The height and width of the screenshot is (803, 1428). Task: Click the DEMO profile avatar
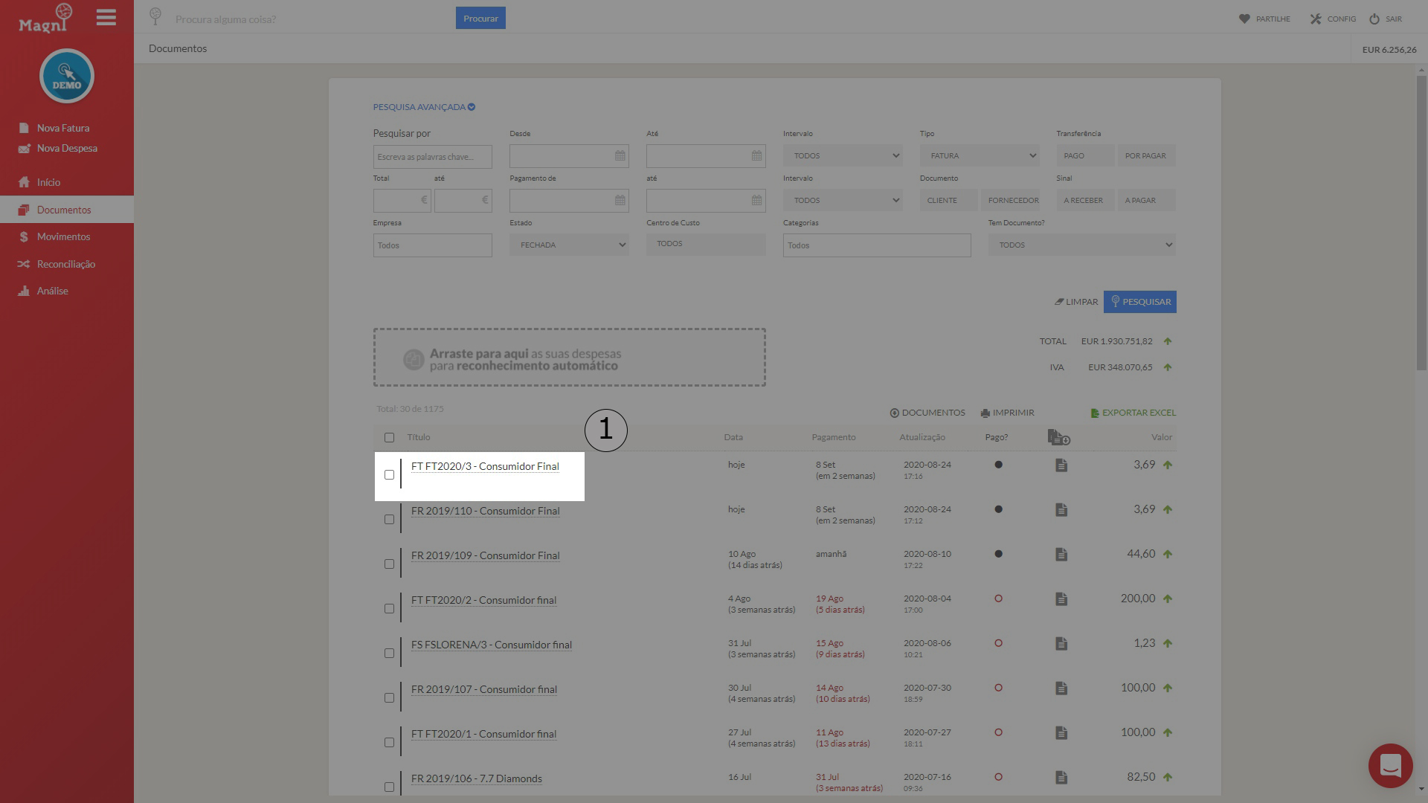pos(67,76)
